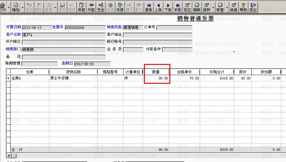
Task: Click the 含税单价 column header
Action: tap(184, 72)
